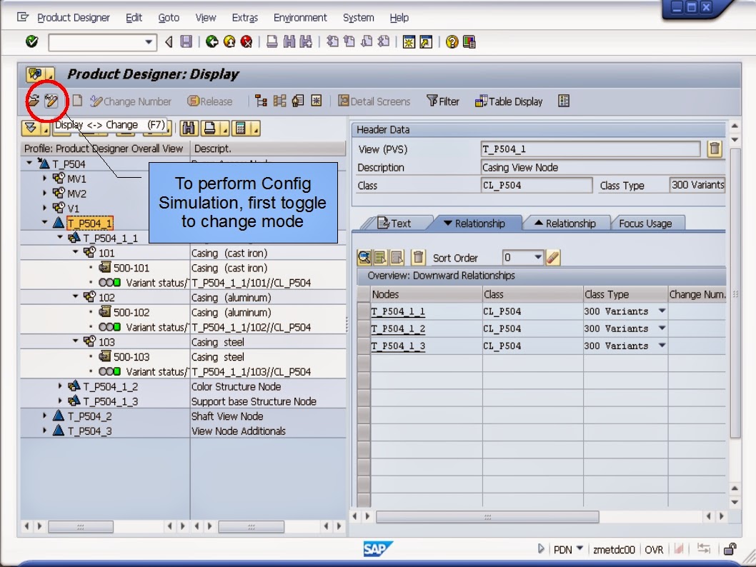This screenshot has height=567, width=756.
Task: Select the Filter icon in the application toolbar
Action: pyautogui.click(x=443, y=101)
